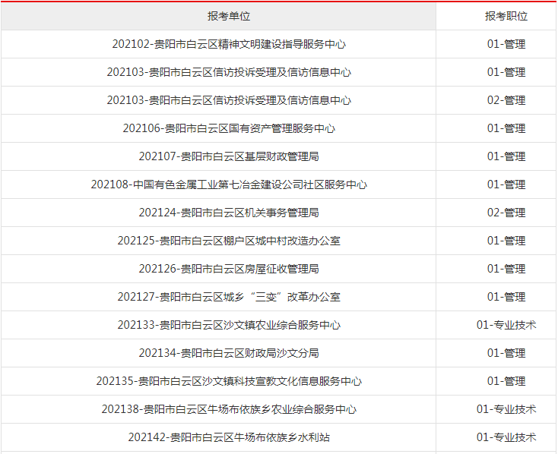Click 01-管理 in the first 202103 row

[506, 72]
